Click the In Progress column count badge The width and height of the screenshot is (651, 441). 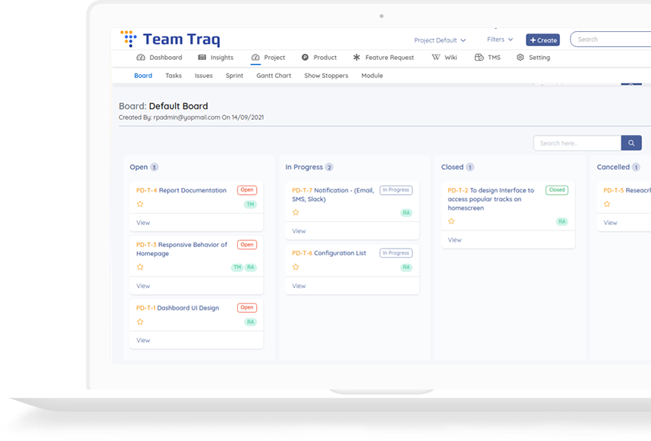tap(329, 167)
